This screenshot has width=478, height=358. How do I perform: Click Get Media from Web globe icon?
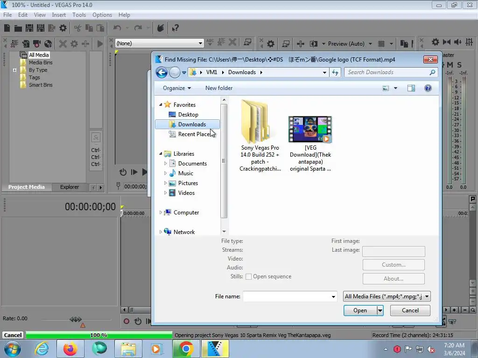pyautogui.click(x=48, y=44)
